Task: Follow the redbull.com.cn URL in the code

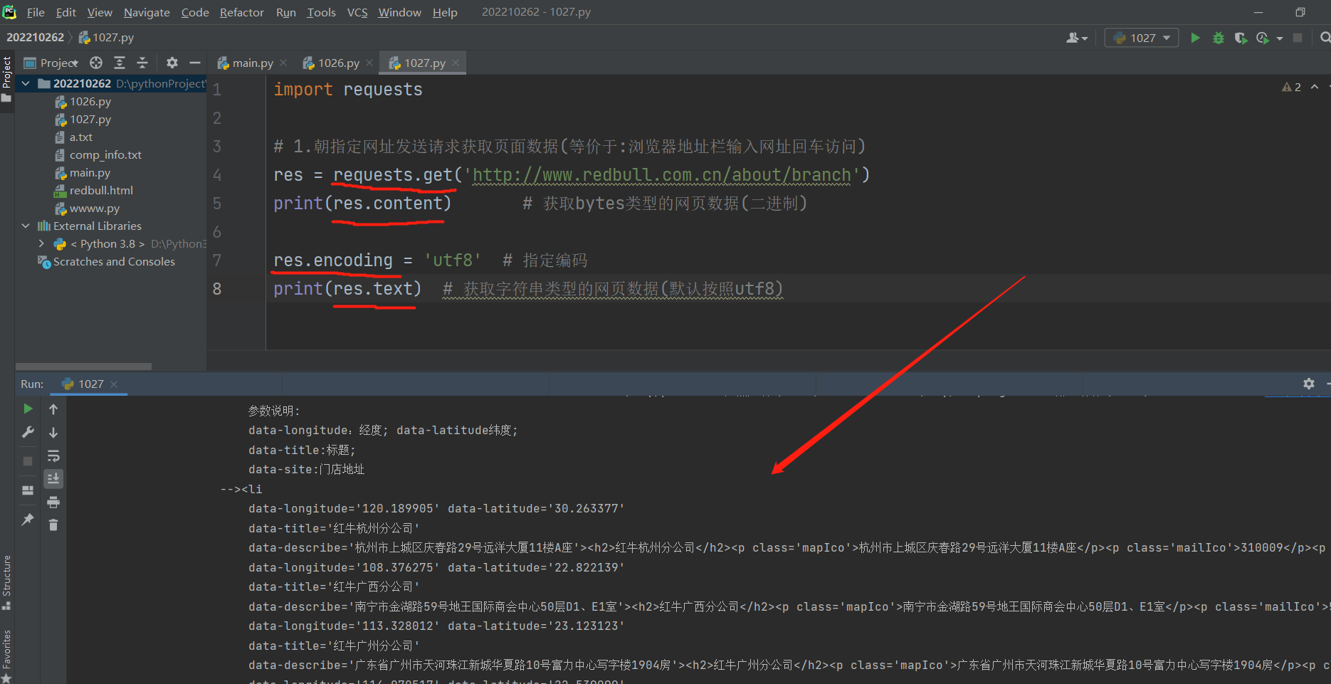Action: coord(661,175)
